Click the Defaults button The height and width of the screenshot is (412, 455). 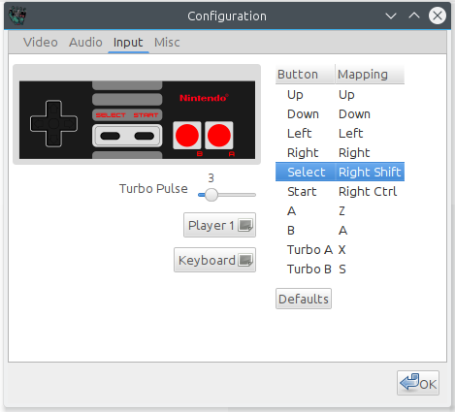[x=304, y=299]
